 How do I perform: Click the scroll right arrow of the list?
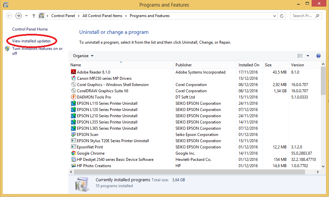pyautogui.click(x=318, y=172)
